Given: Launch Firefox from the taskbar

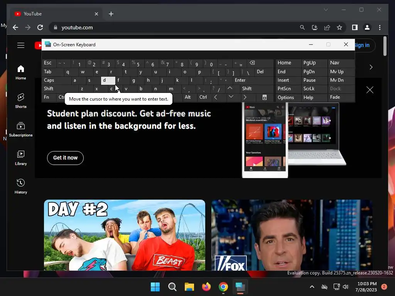Looking at the screenshot, I should pyautogui.click(x=206, y=287).
